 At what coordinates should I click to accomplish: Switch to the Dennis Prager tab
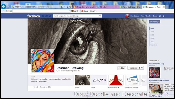coord(131,7)
